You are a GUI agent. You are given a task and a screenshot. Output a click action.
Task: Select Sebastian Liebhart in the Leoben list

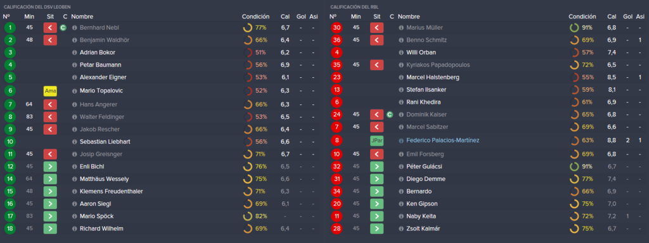105,142
